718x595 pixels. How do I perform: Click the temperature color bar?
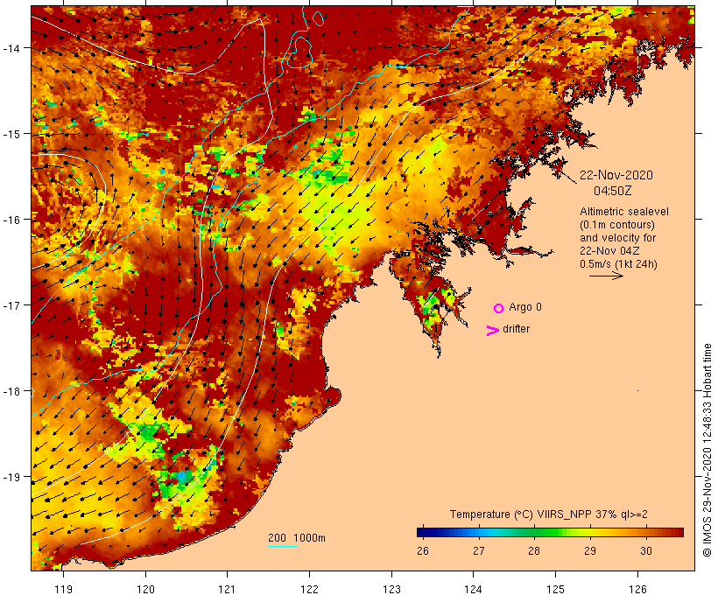coord(550,532)
